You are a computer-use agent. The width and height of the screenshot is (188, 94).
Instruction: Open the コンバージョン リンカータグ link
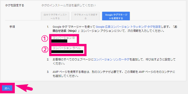point(111,59)
